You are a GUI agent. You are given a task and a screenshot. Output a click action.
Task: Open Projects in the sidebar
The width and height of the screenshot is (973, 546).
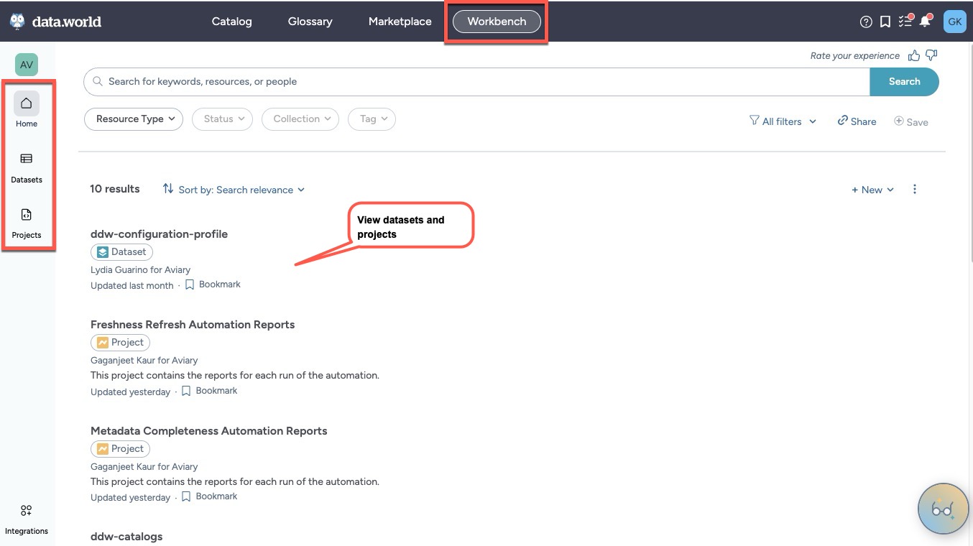point(27,222)
